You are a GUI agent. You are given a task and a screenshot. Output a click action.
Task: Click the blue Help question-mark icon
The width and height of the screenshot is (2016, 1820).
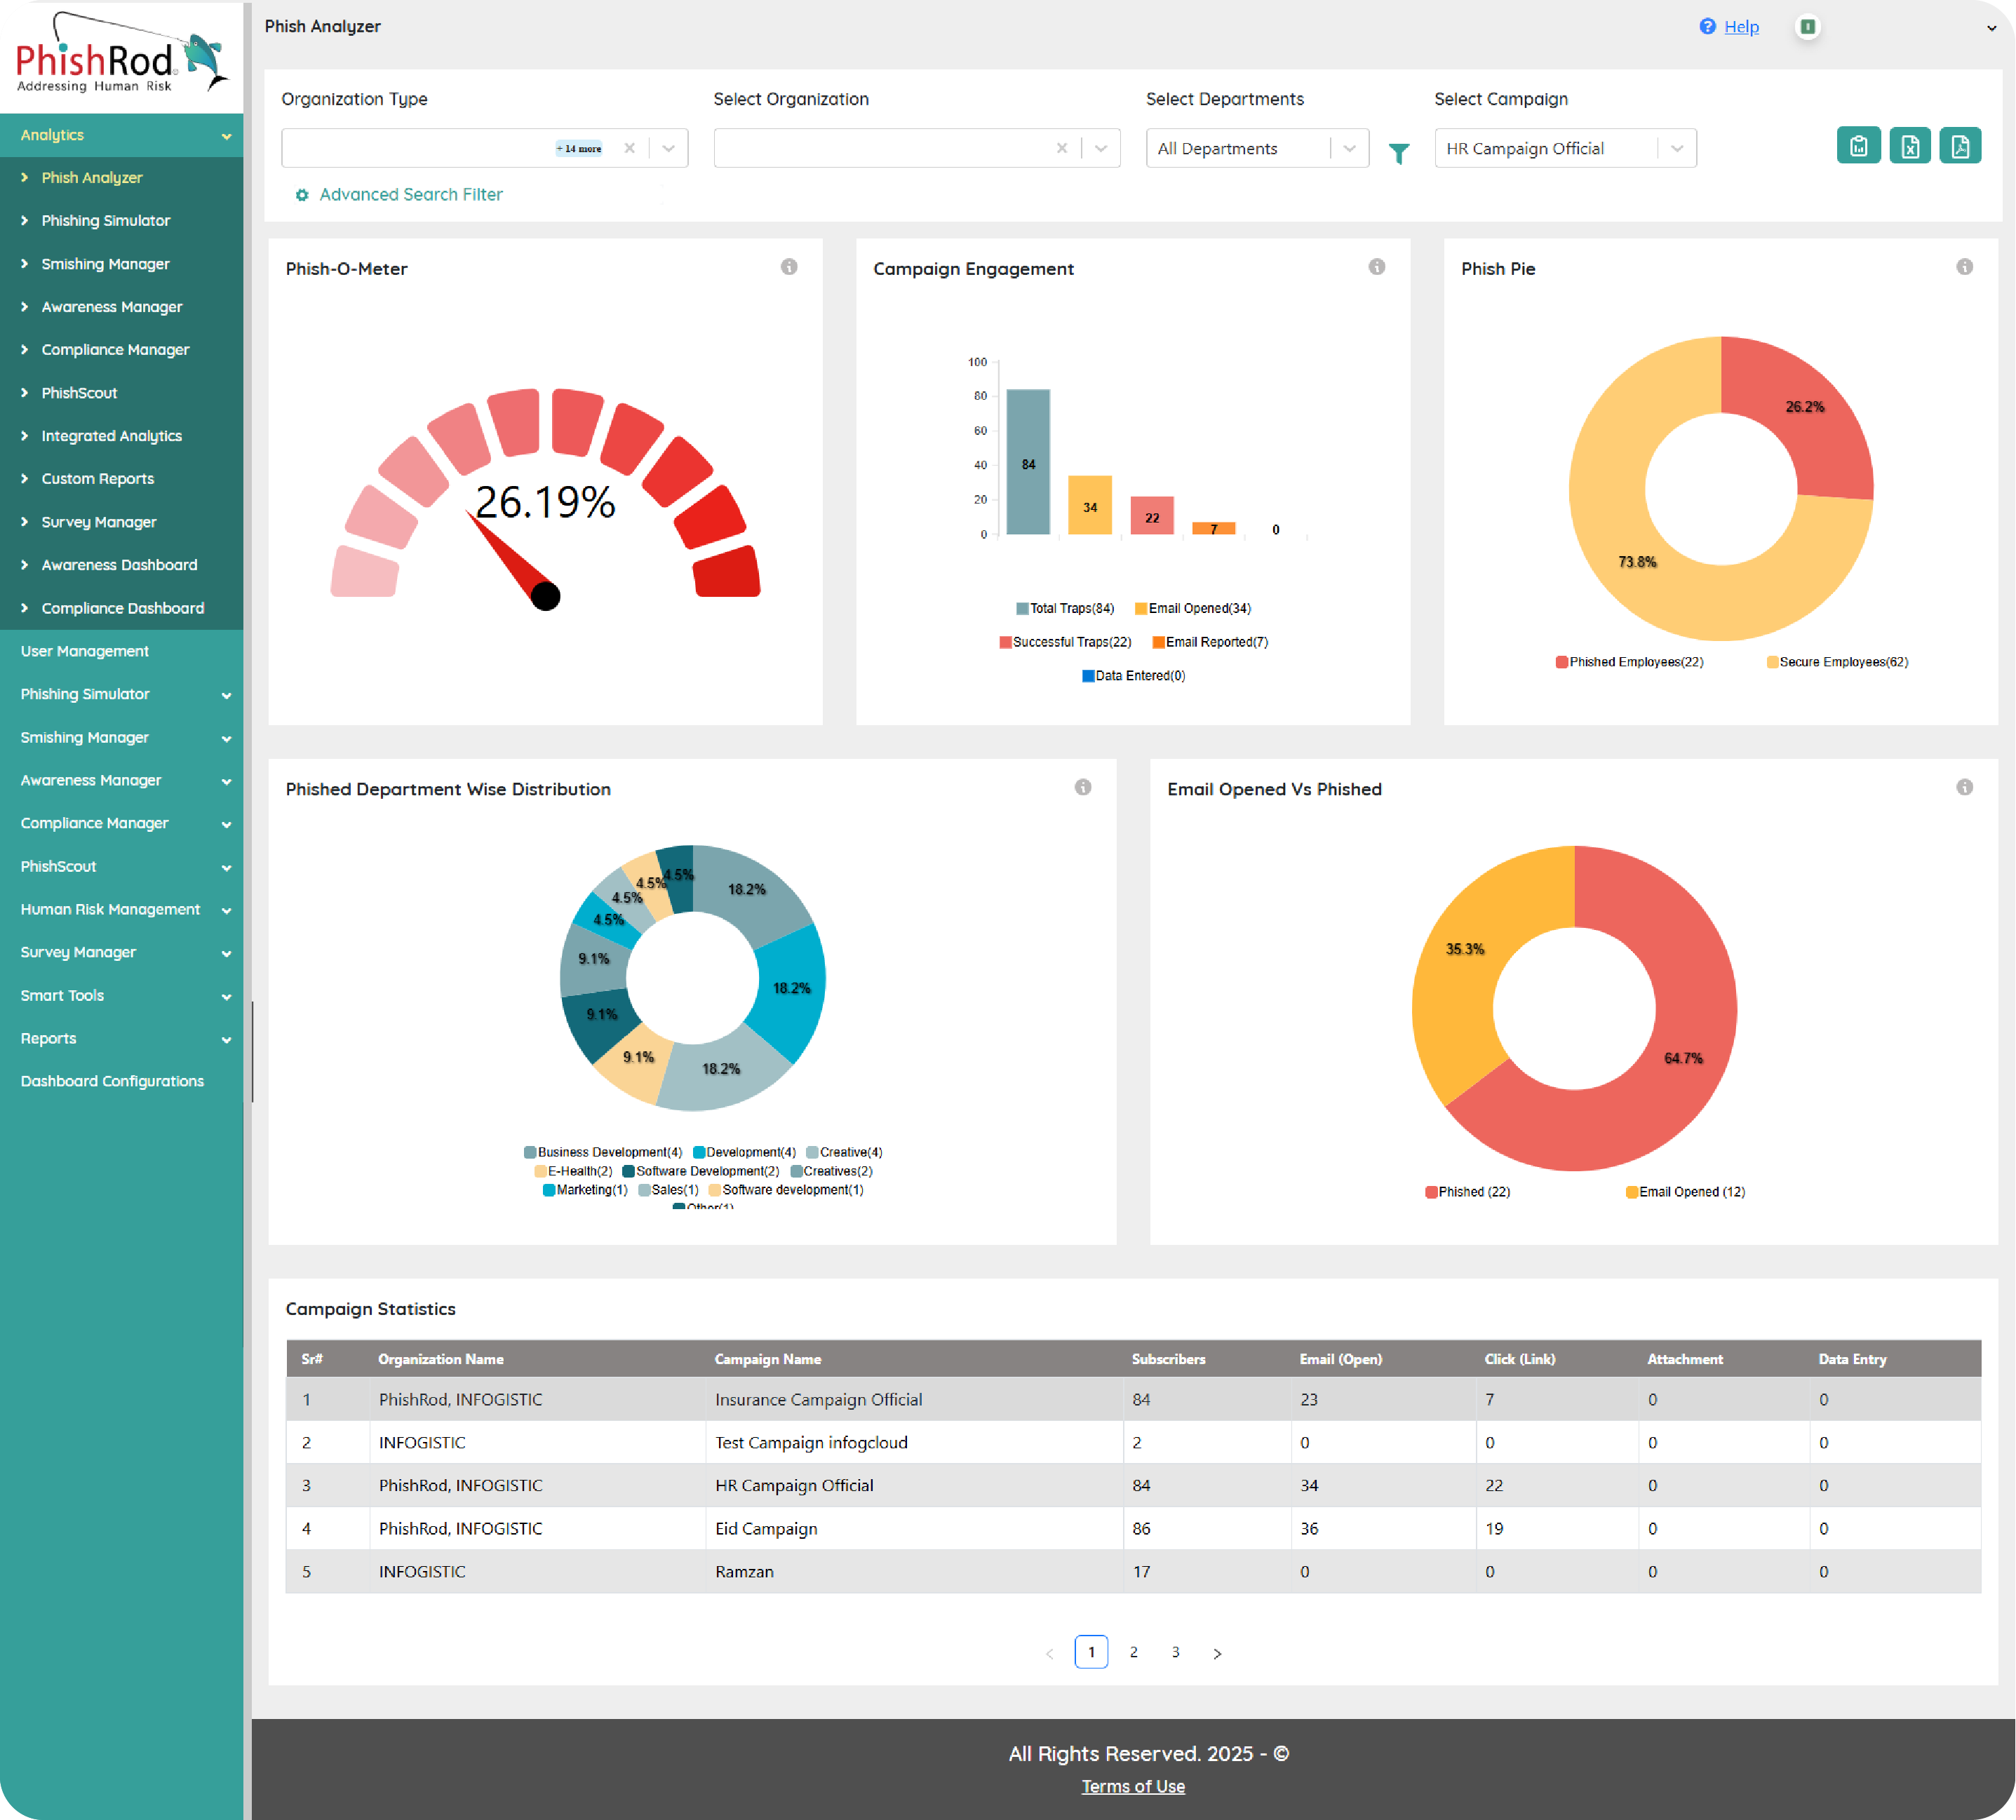tap(1707, 26)
